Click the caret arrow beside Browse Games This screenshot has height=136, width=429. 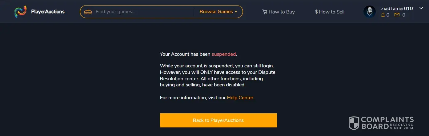pyautogui.click(x=236, y=12)
